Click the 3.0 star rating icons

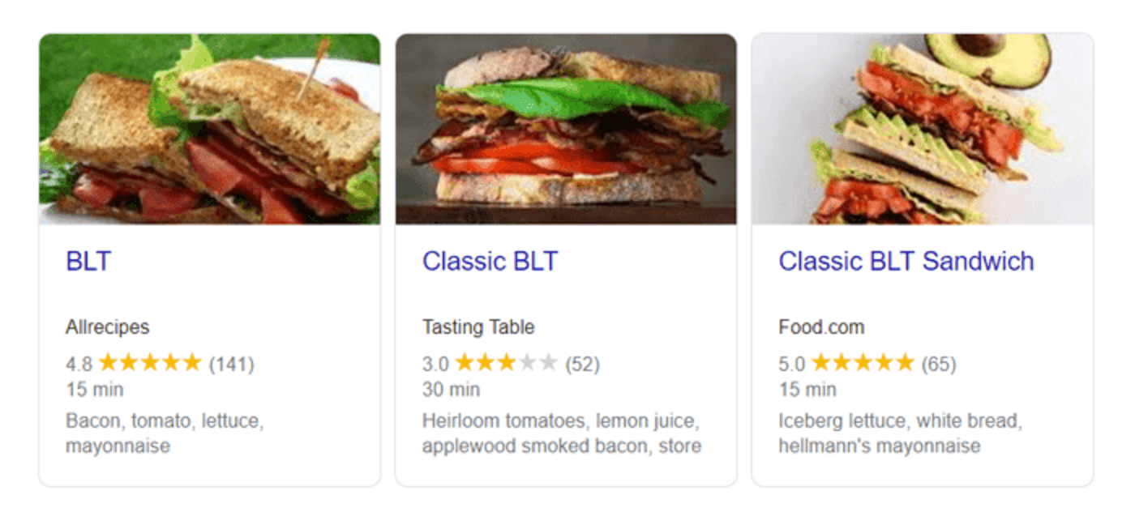[x=507, y=363]
